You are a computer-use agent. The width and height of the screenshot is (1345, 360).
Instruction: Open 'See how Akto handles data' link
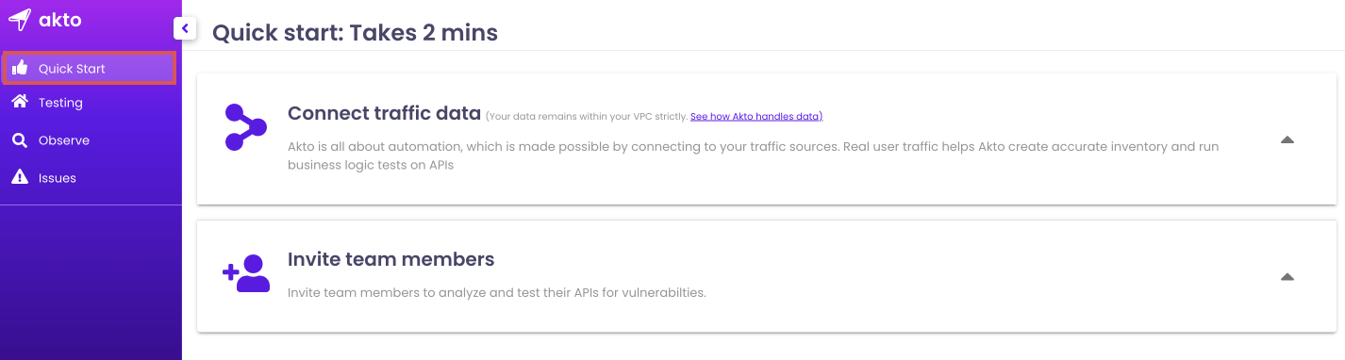click(756, 116)
